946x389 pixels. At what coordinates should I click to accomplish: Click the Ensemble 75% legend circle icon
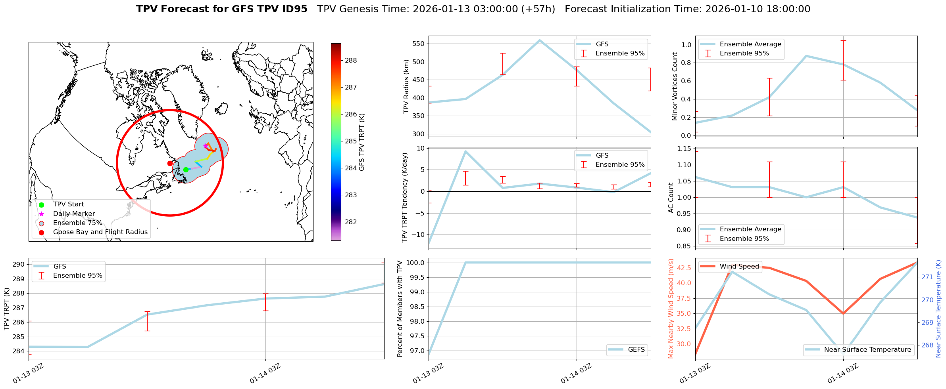tap(41, 223)
